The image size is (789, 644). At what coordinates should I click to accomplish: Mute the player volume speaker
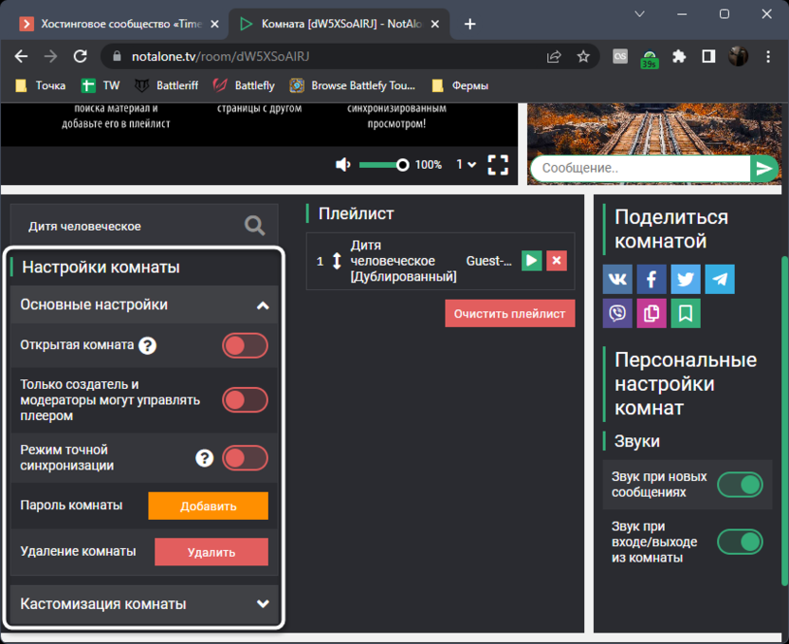click(x=343, y=165)
